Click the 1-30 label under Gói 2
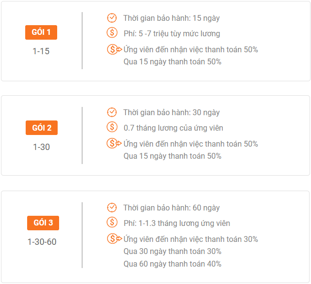This screenshot has width=311, height=284. coord(42,147)
